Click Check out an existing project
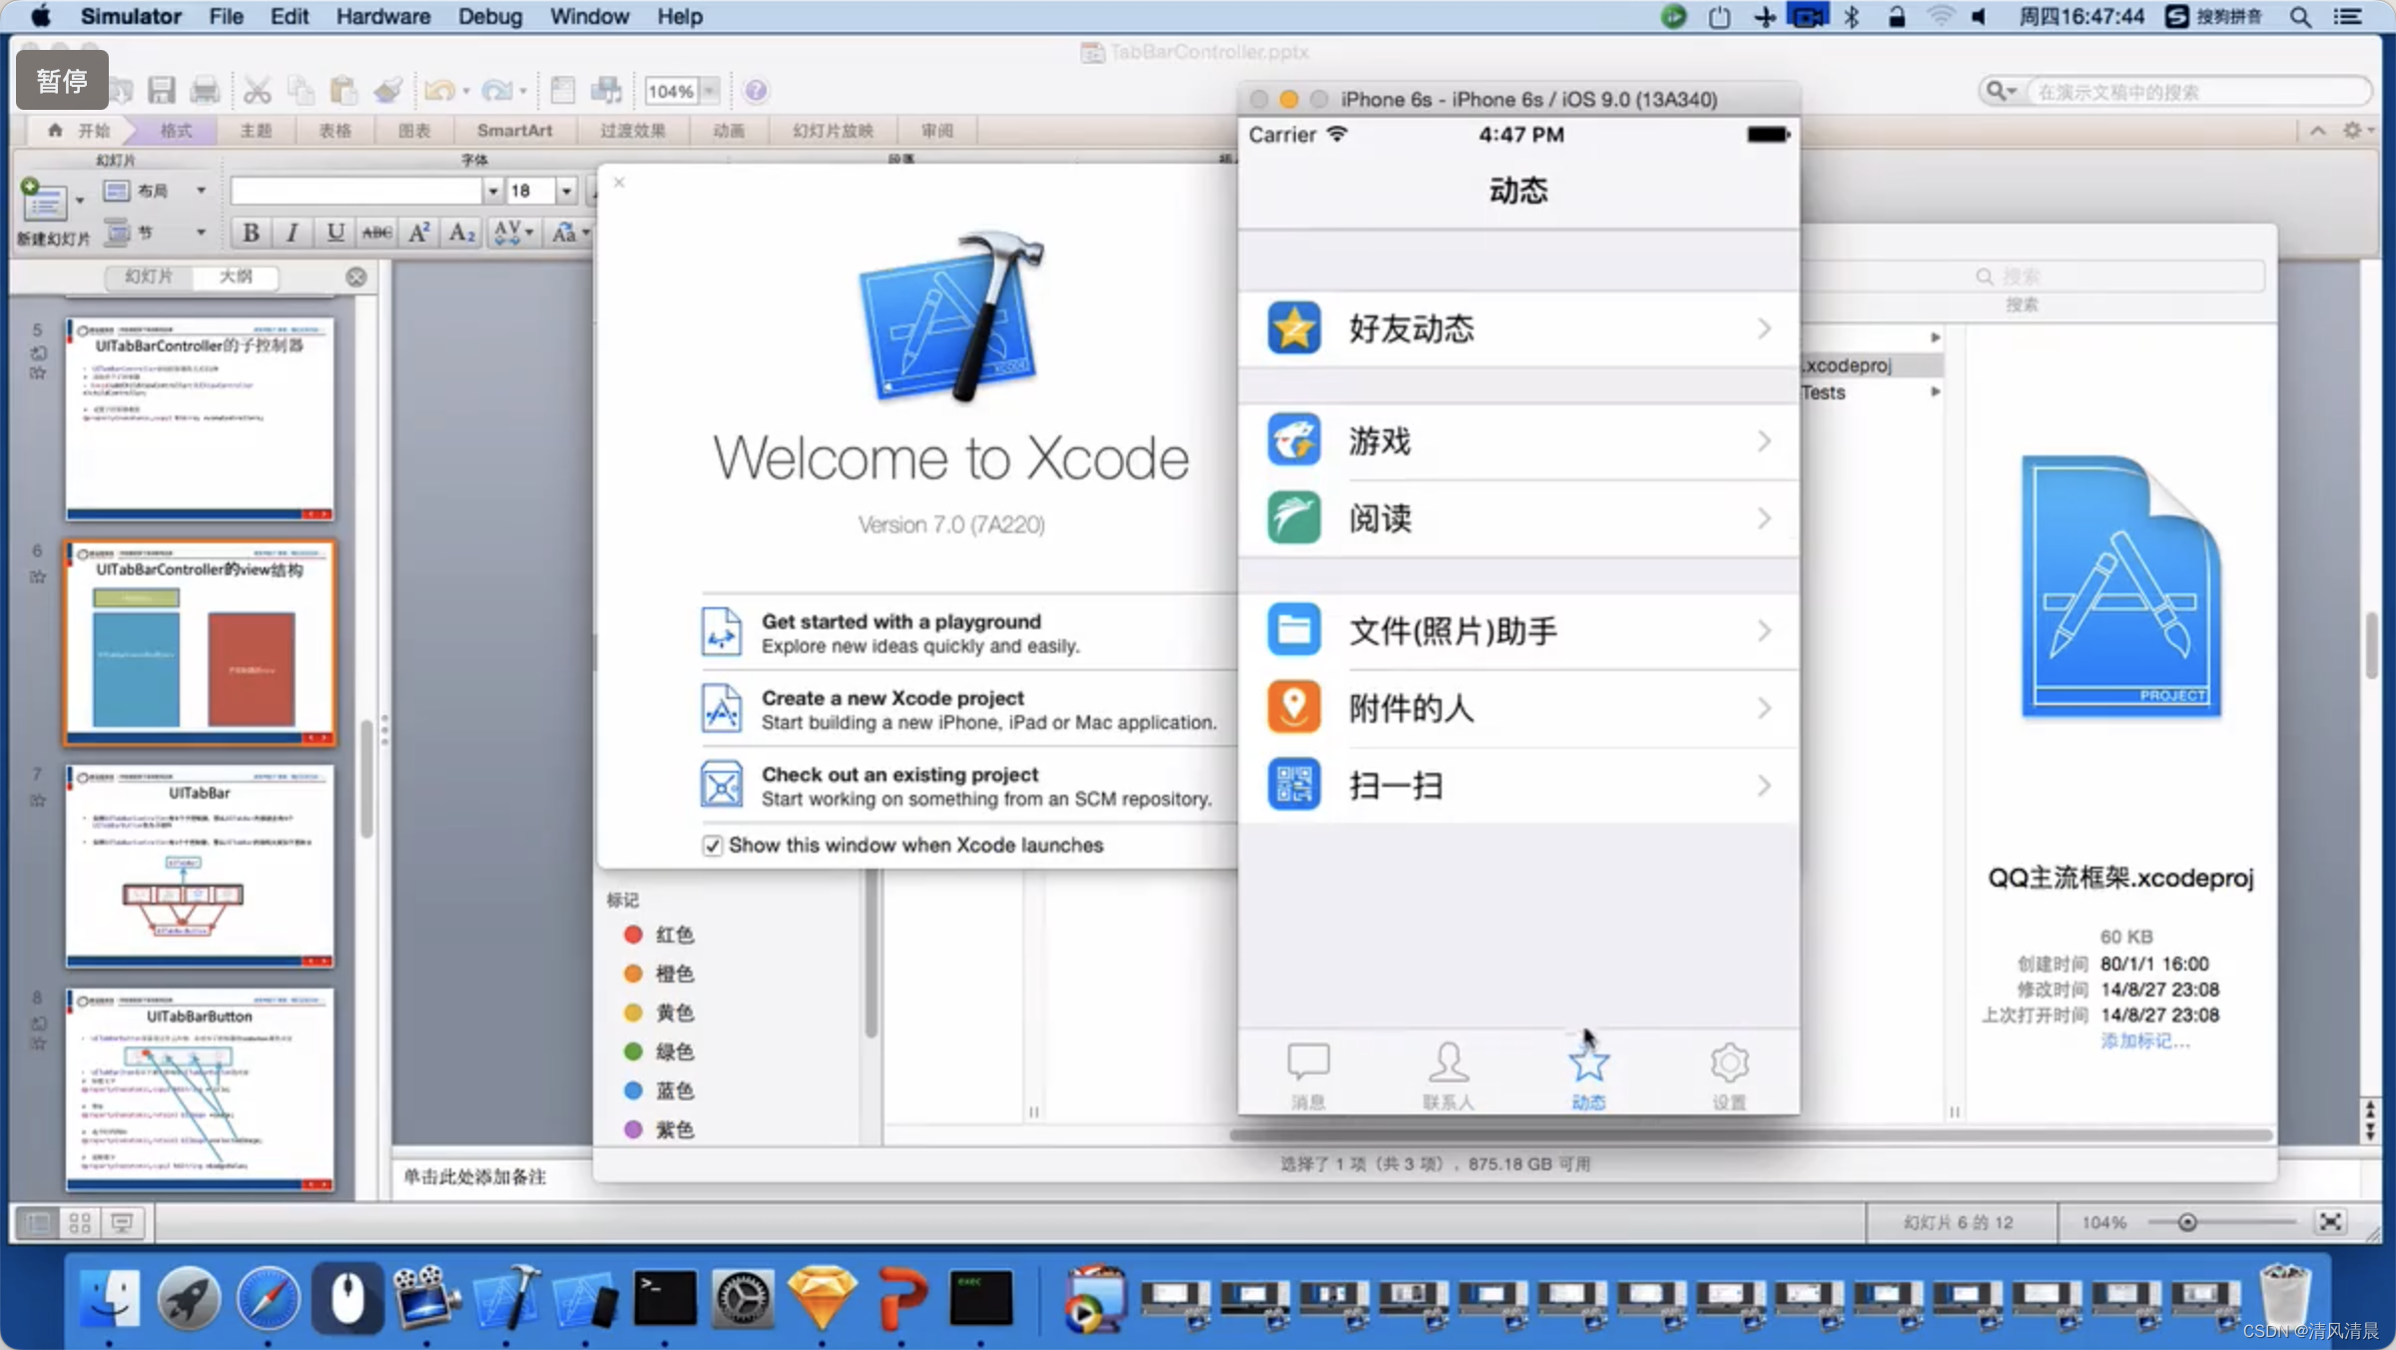The height and width of the screenshot is (1350, 2396). (958, 786)
